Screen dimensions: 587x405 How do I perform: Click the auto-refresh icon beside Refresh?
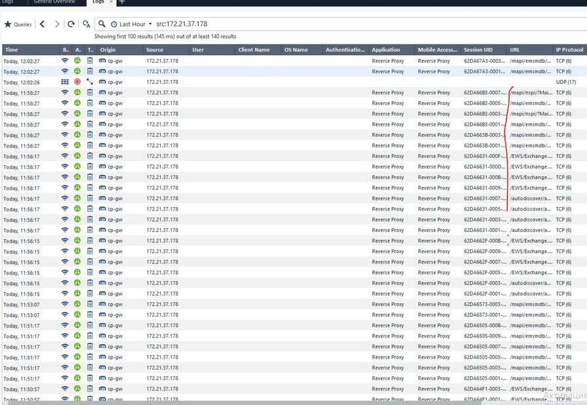coord(86,24)
